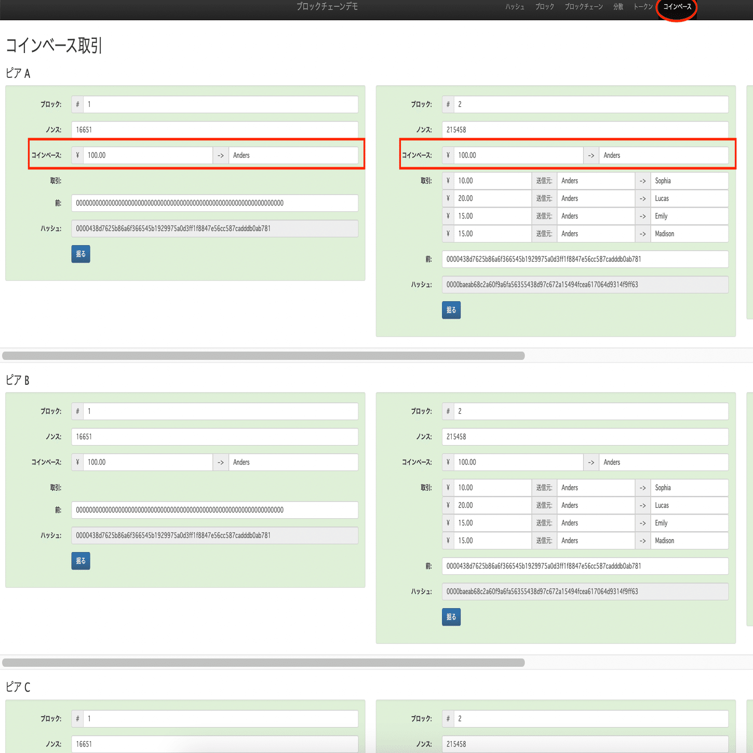Edit Peer B block 2 number field
The image size is (753, 753).
point(591,411)
